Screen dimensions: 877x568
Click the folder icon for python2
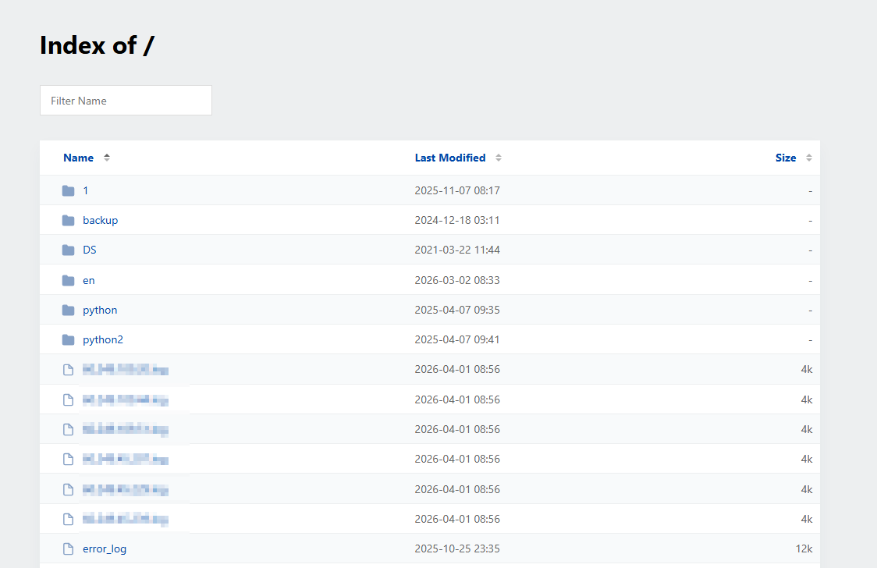(69, 340)
